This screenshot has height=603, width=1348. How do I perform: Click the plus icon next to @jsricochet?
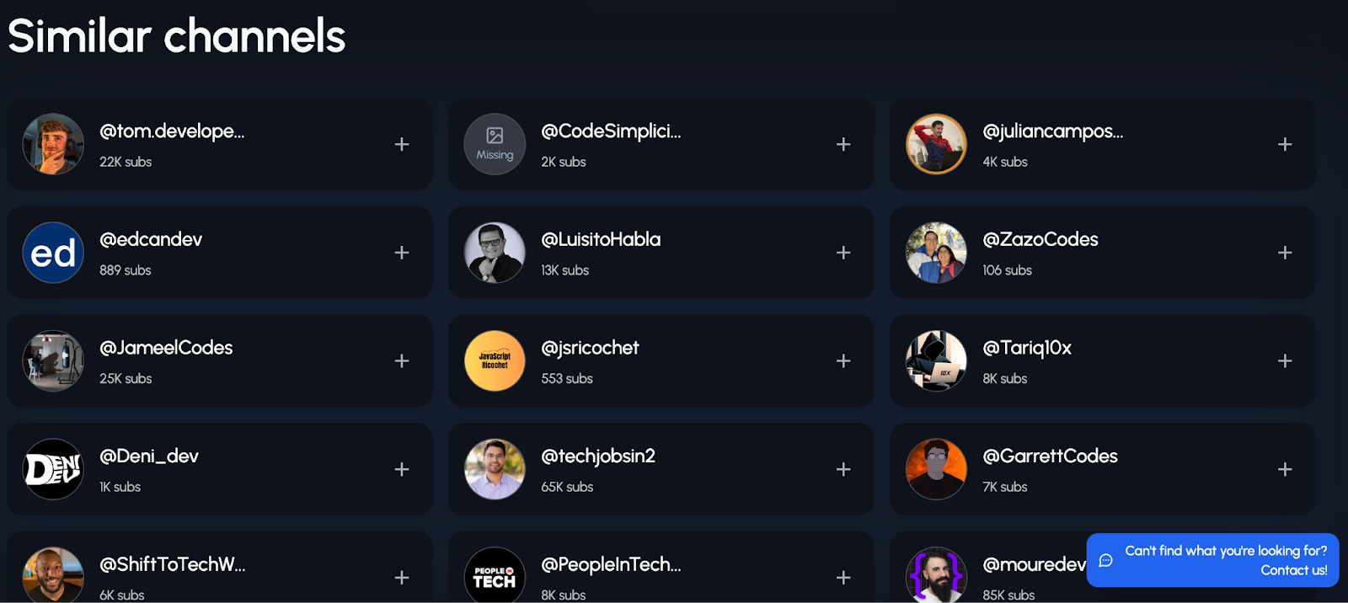click(843, 360)
